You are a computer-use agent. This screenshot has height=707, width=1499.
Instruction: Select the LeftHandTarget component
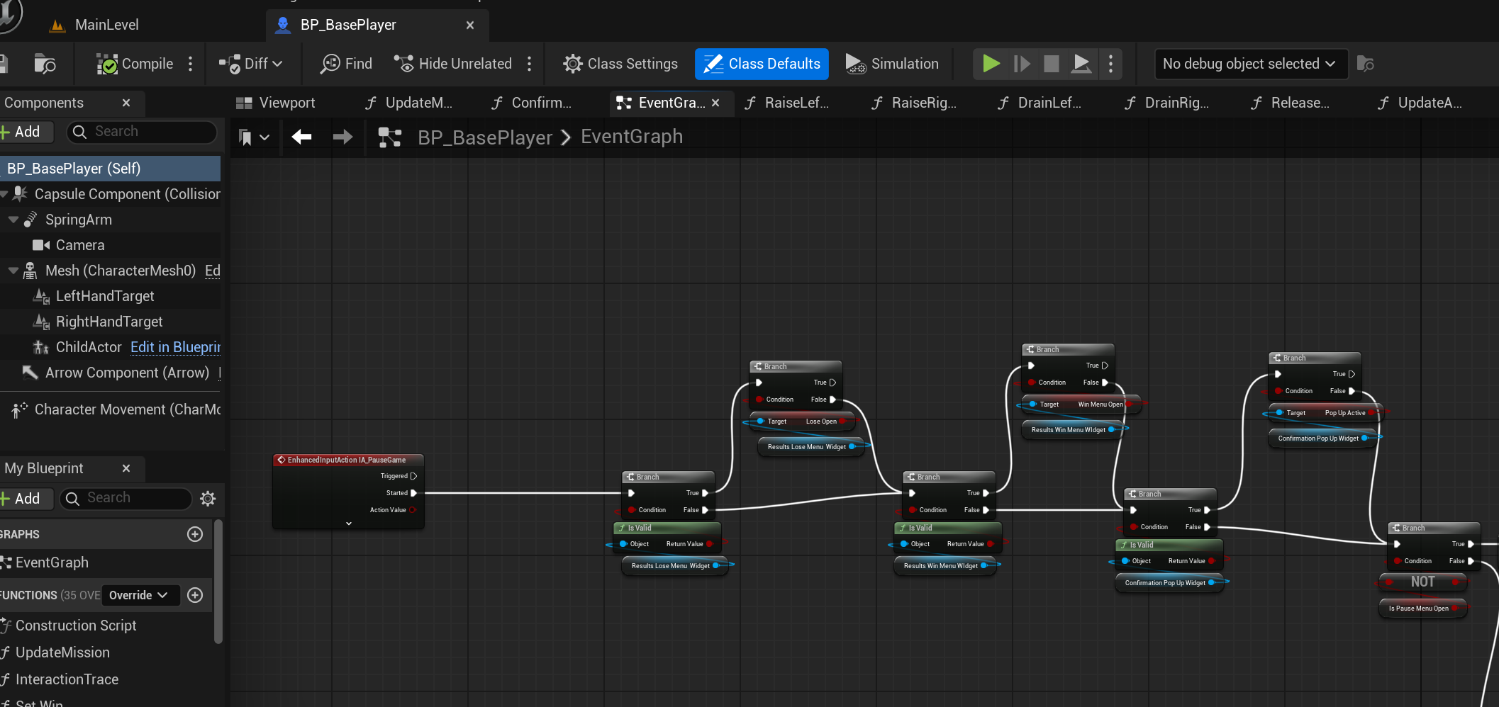click(104, 296)
